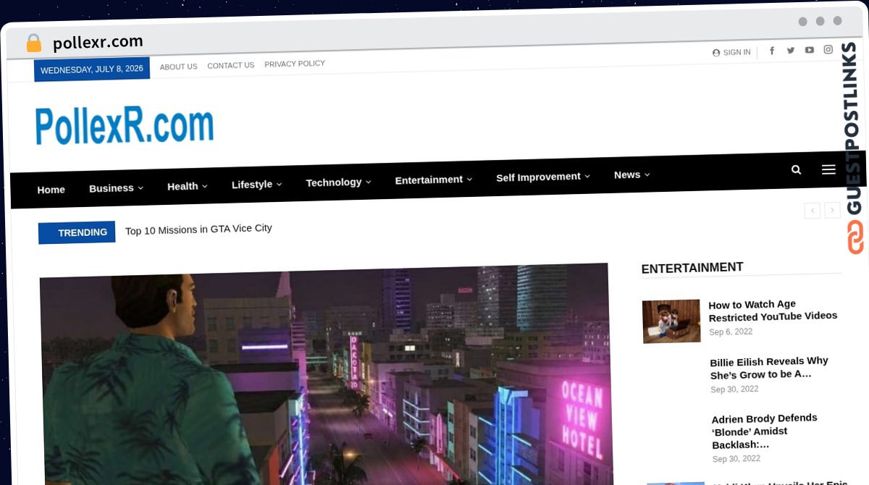Show previous trending item arrow

click(x=813, y=210)
